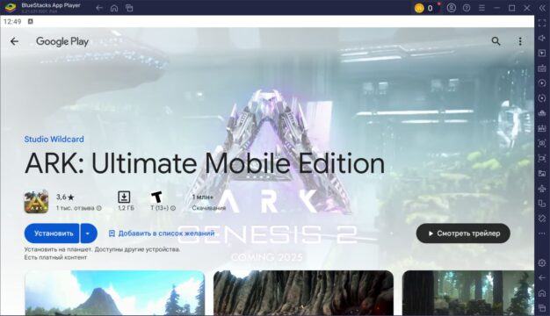Open Google Play search
The height and width of the screenshot is (316, 550).
click(x=496, y=41)
